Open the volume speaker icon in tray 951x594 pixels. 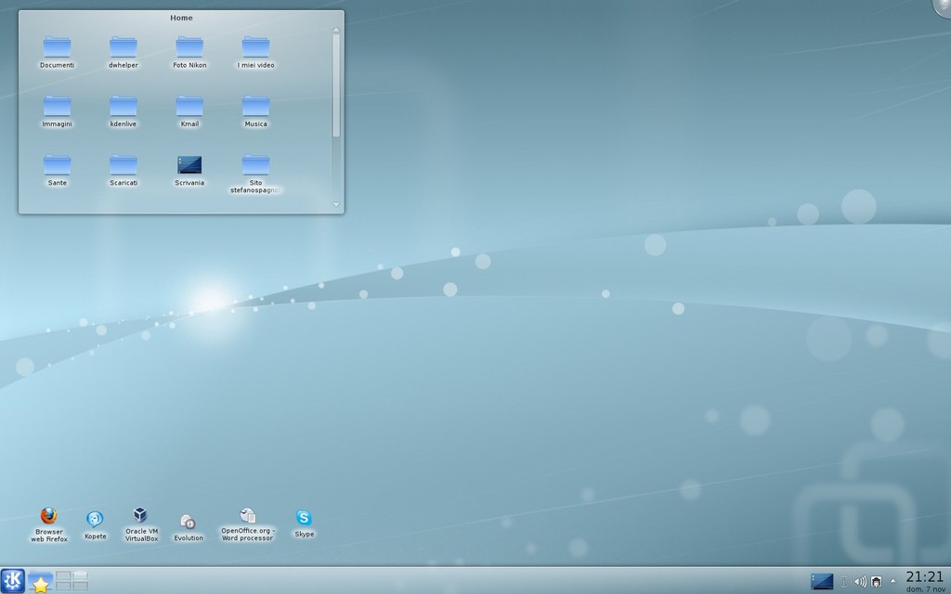point(860,582)
